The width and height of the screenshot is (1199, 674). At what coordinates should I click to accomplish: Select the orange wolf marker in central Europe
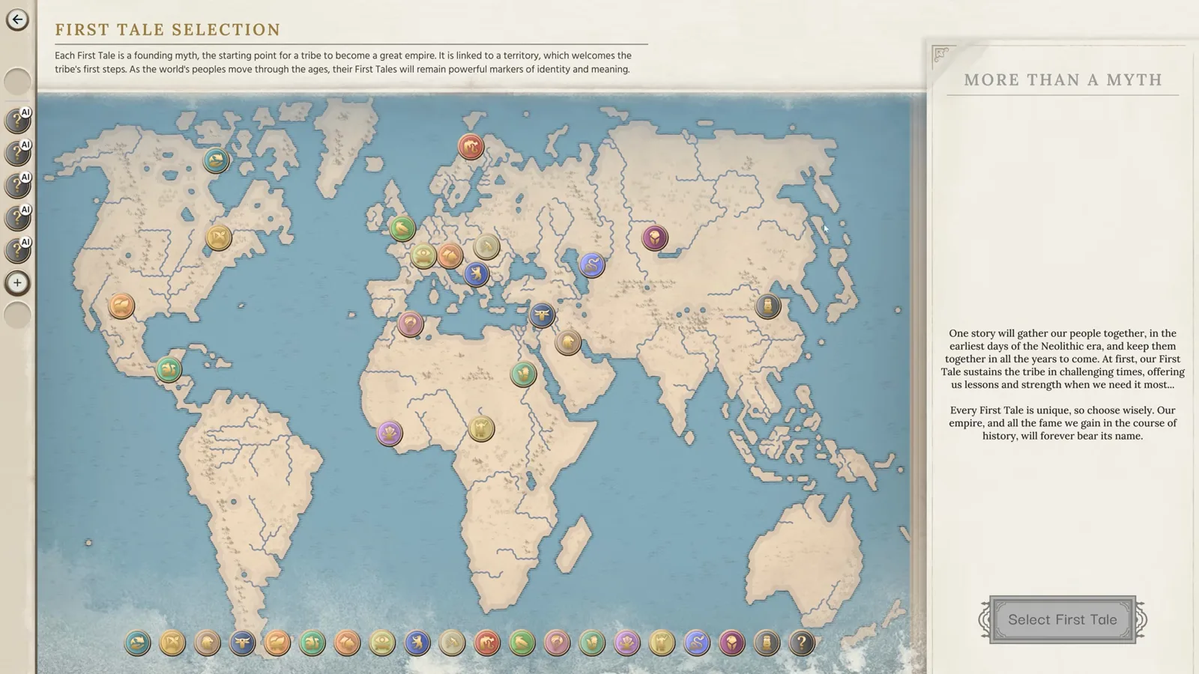pos(450,256)
